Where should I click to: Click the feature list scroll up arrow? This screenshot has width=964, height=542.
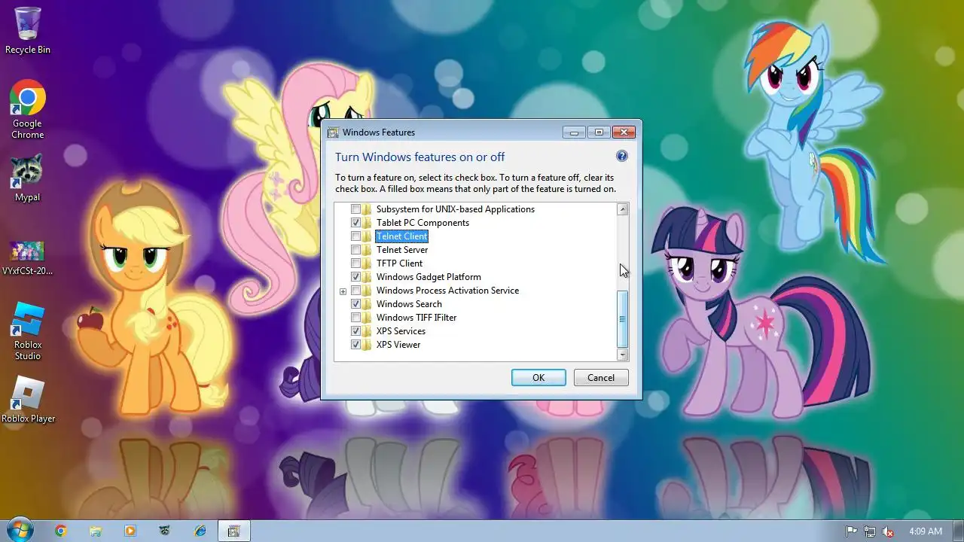click(x=622, y=209)
